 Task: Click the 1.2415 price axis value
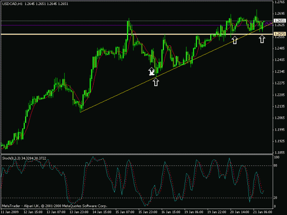[x=280, y=60]
